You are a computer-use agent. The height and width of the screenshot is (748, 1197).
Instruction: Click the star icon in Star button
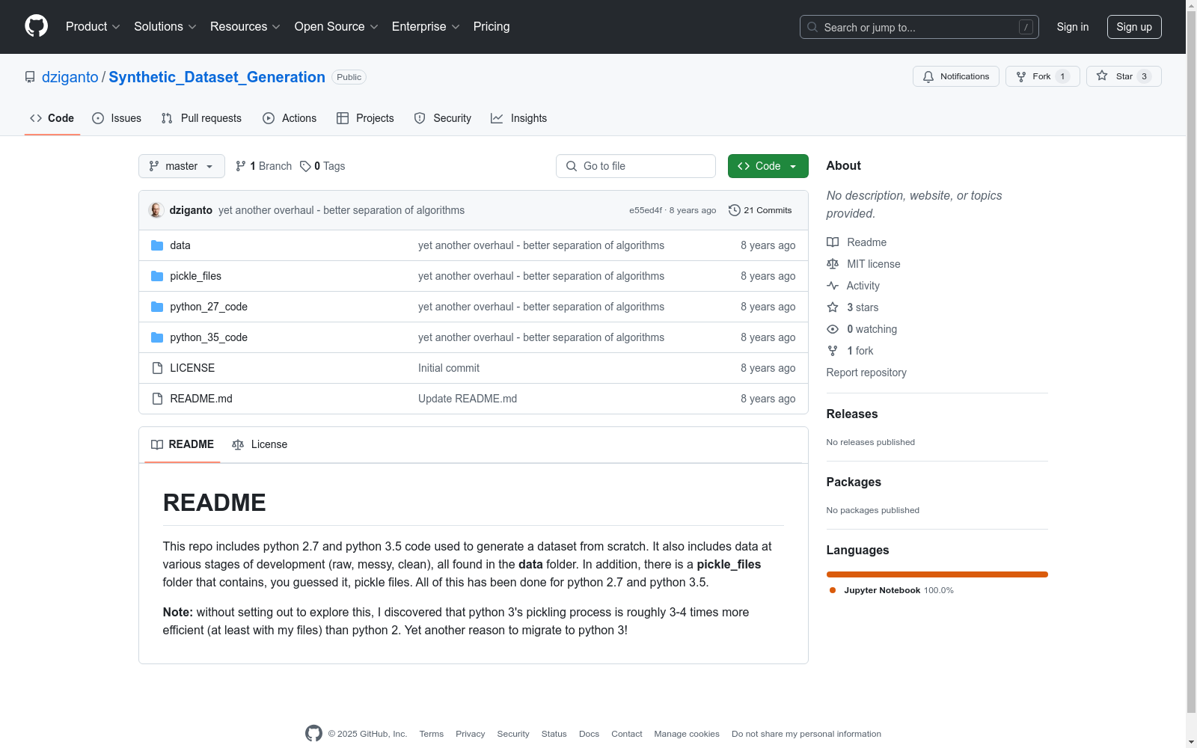coord(1102,76)
